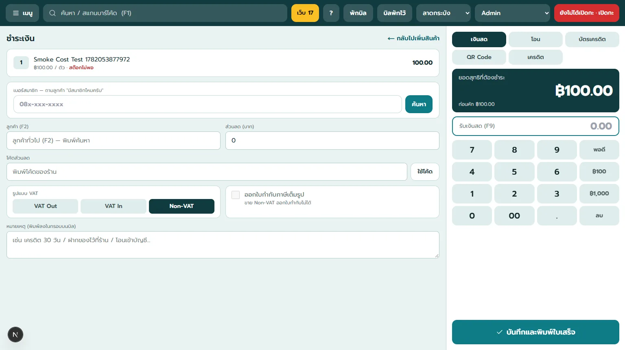Open the บิลพักไว้ held bills list
The image size is (625, 350).
(x=395, y=13)
